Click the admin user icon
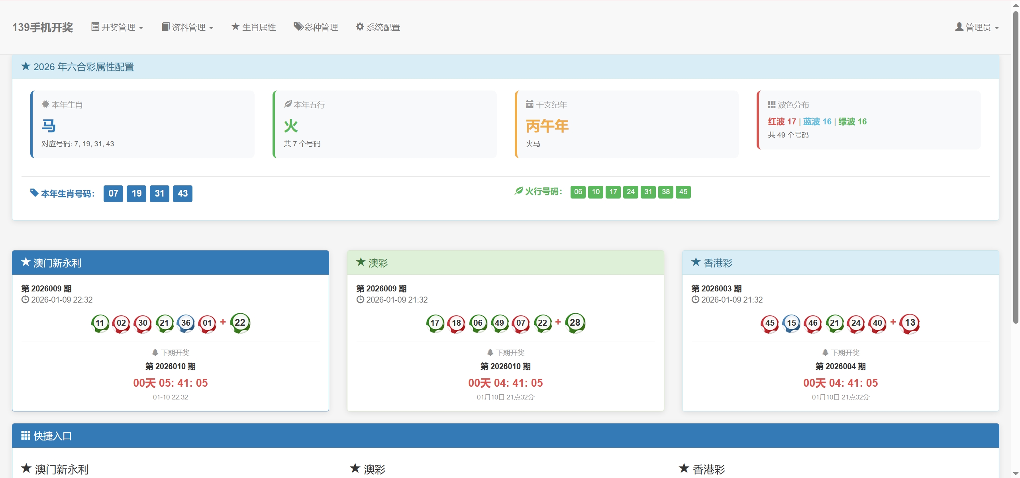This screenshot has height=478, width=1020. [959, 27]
